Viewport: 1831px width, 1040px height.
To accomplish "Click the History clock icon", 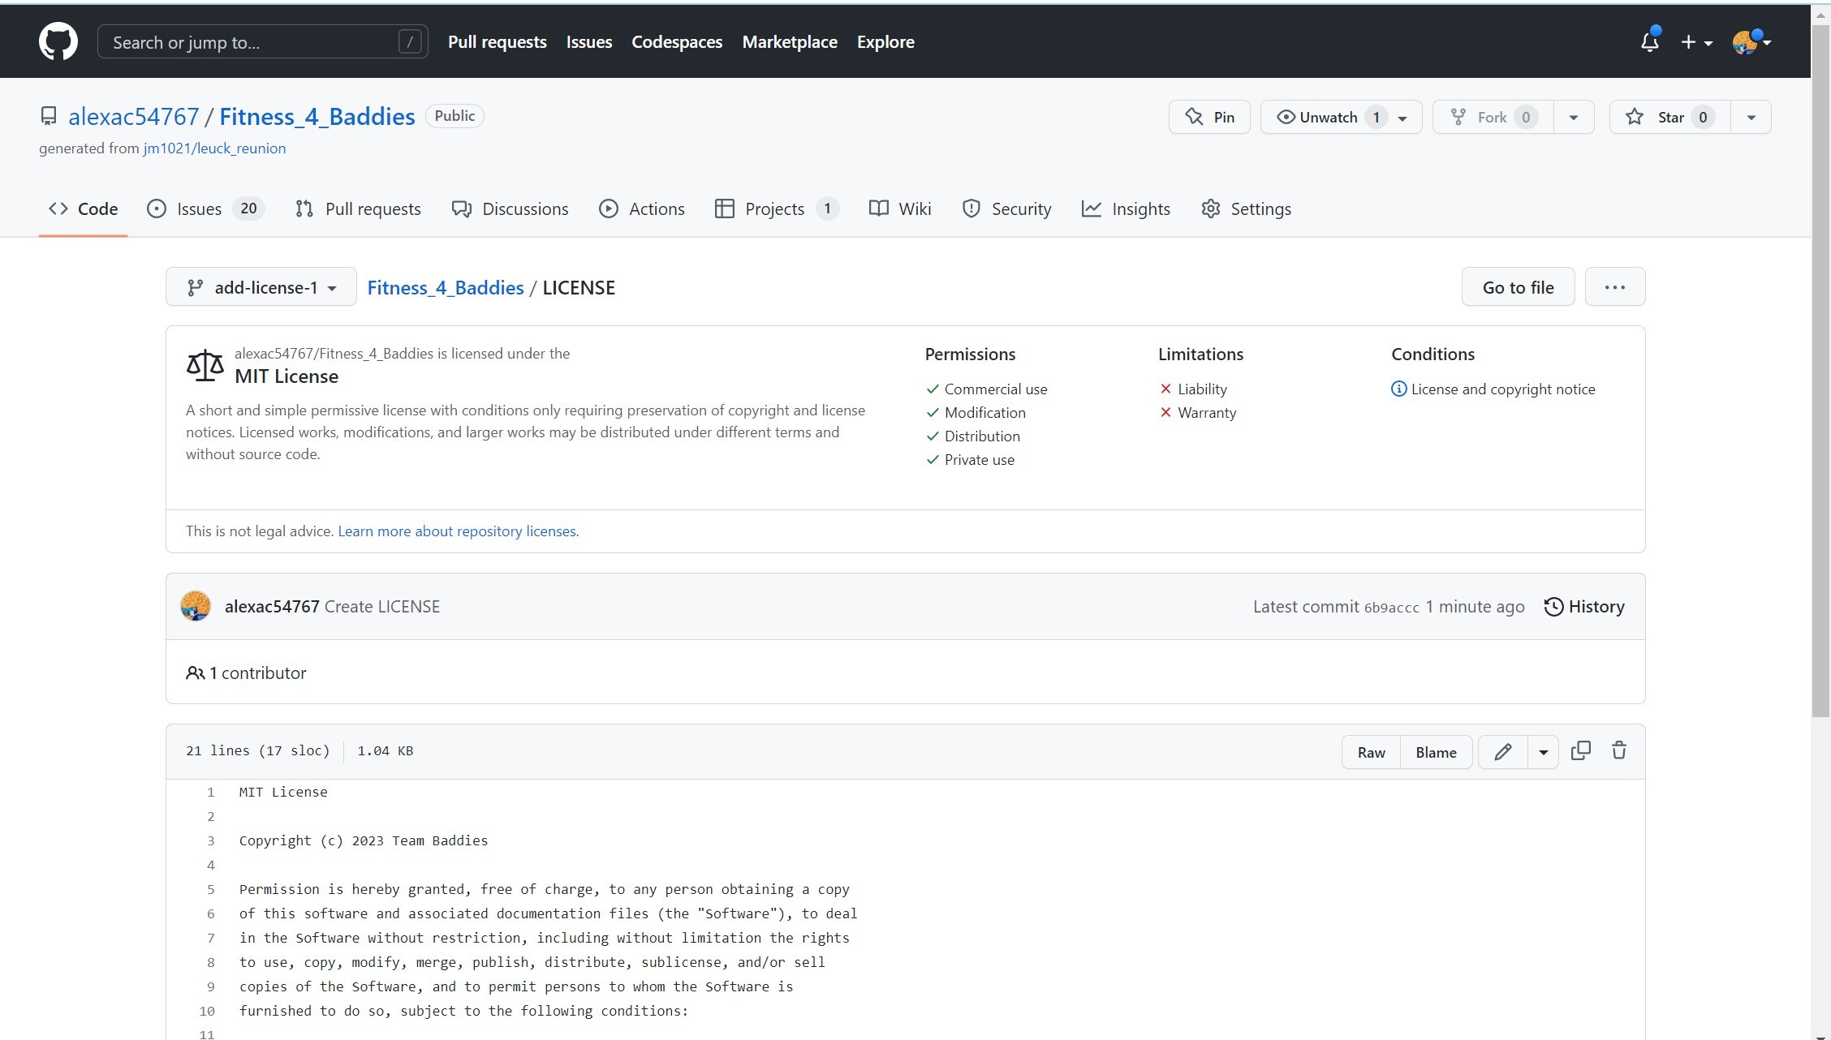I will [1553, 606].
